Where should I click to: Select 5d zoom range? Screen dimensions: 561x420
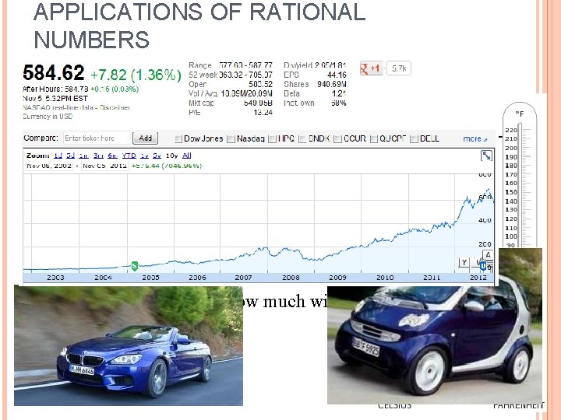[70, 156]
